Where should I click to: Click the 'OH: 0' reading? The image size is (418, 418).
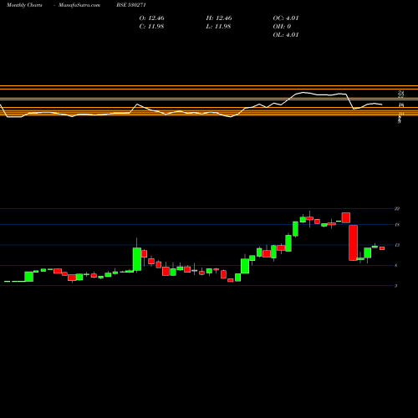[x=282, y=27]
